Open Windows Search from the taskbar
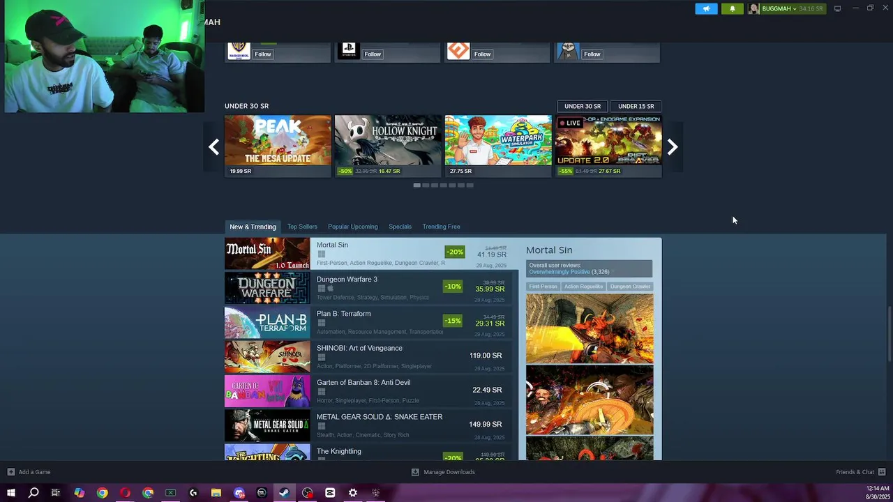The height and width of the screenshot is (502, 893). coord(33,493)
